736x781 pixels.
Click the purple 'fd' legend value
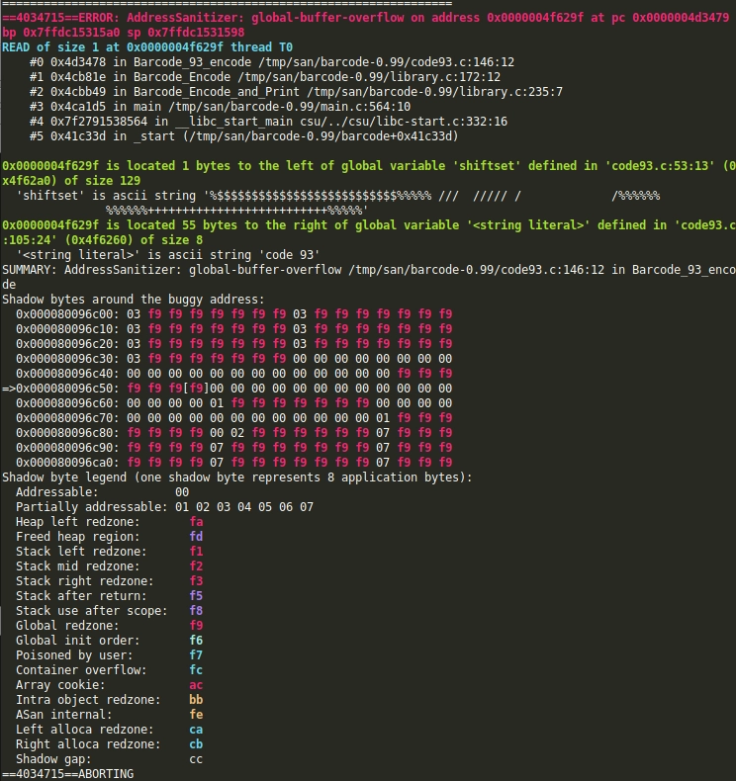click(x=196, y=537)
